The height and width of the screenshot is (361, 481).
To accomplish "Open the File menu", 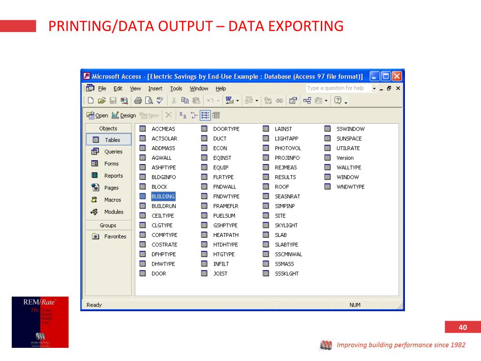I will click(102, 88).
